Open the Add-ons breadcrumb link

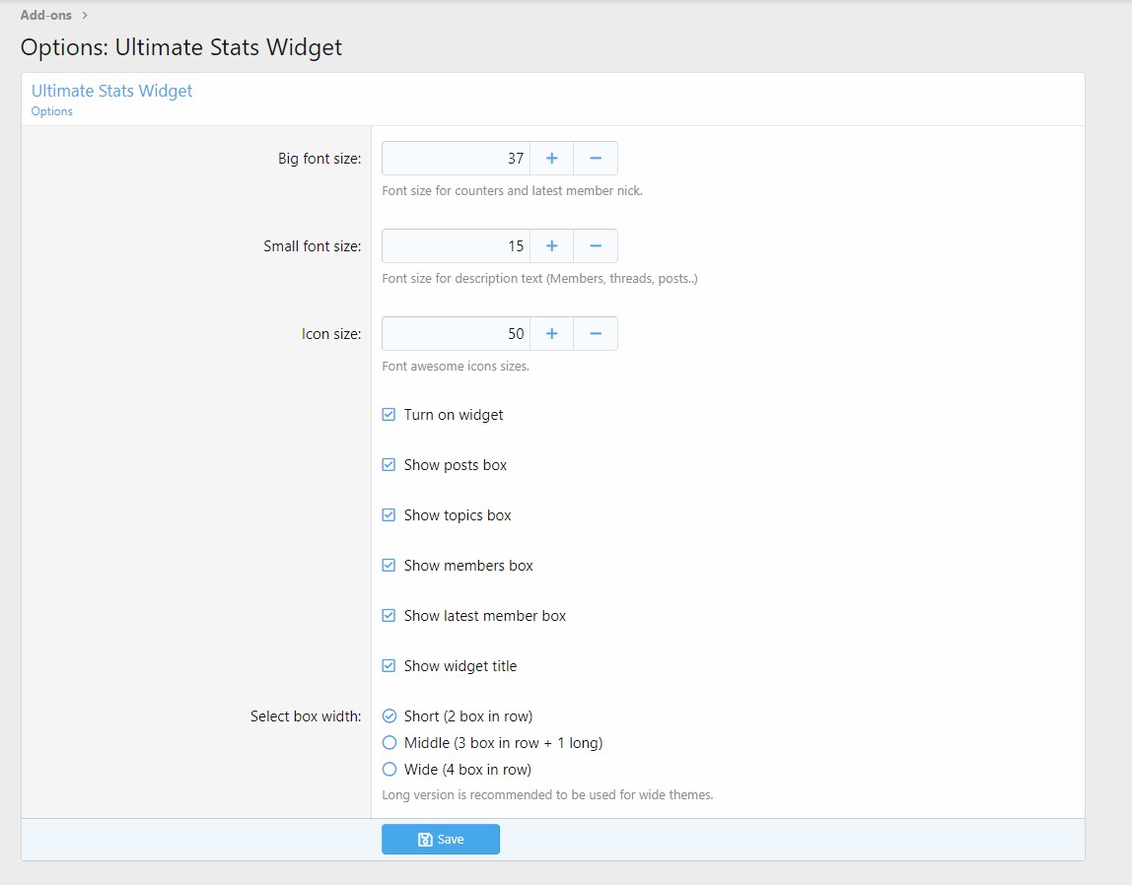(46, 16)
